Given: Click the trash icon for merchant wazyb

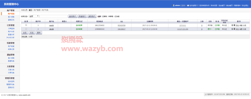Looking at the screenshot, I should tap(234, 25).
